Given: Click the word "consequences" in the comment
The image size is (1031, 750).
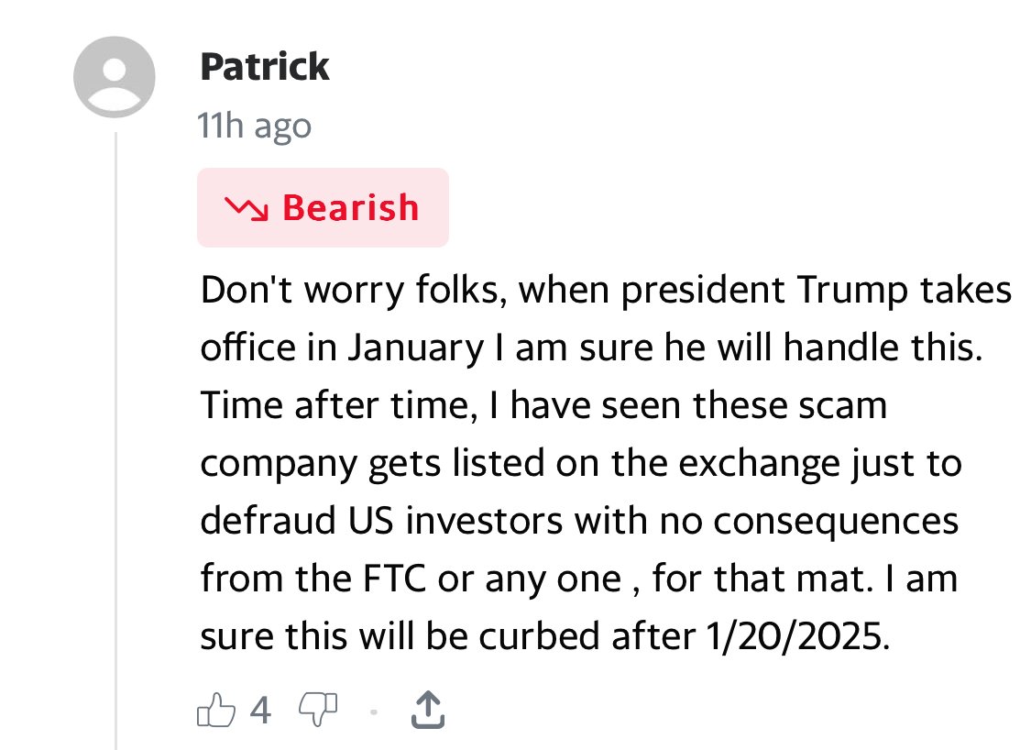Looking at the screenshot, I should (x=836, y=521).
